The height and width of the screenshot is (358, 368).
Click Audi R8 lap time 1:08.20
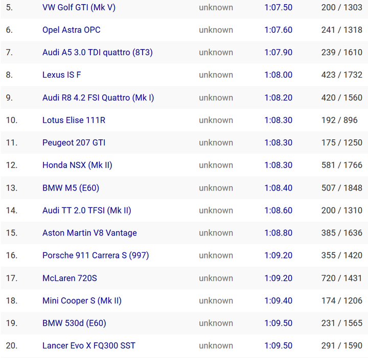click(x=279, y=98)
